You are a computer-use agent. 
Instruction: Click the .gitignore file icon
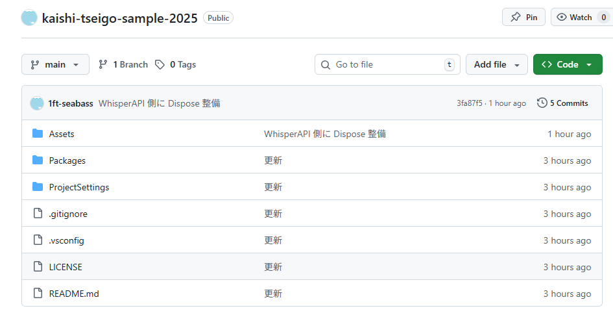[37, 214]
